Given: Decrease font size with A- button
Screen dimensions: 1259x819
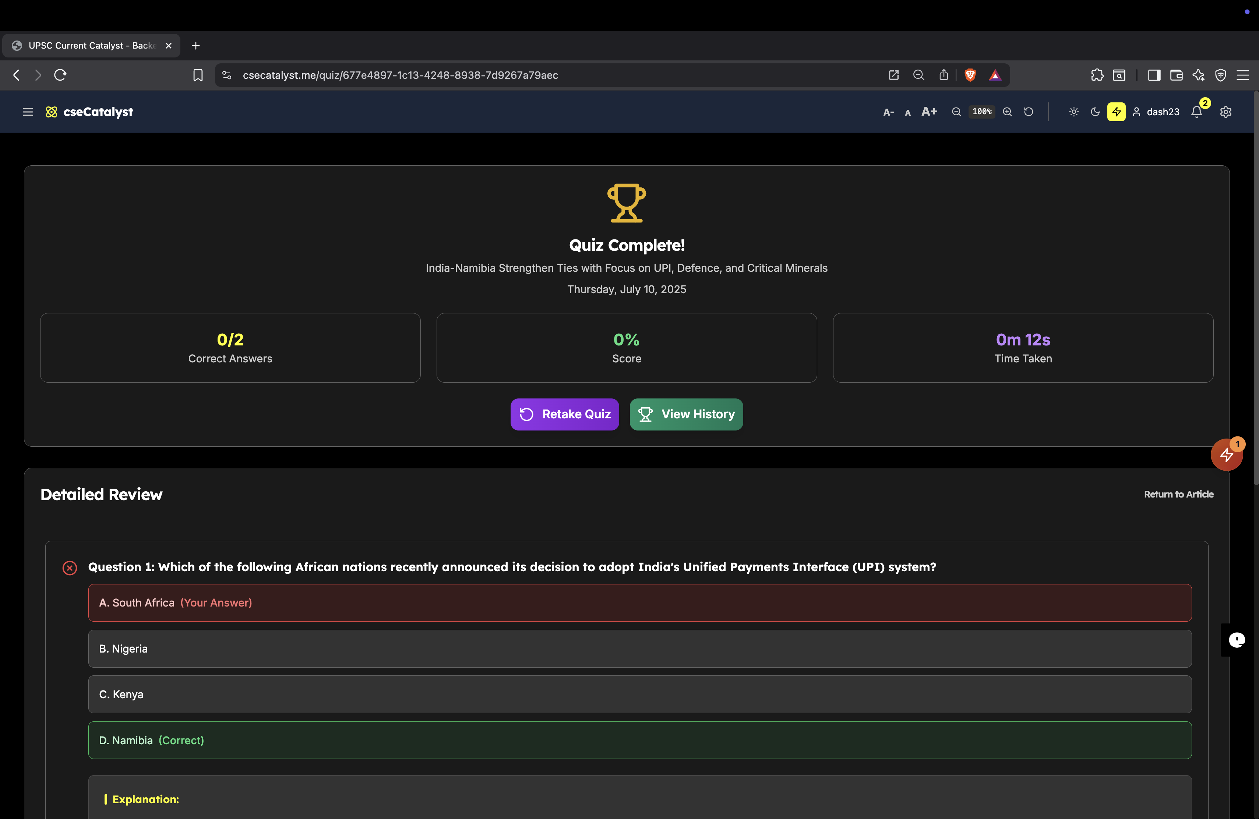Looking at the screenshot, I should click(888, 112).
